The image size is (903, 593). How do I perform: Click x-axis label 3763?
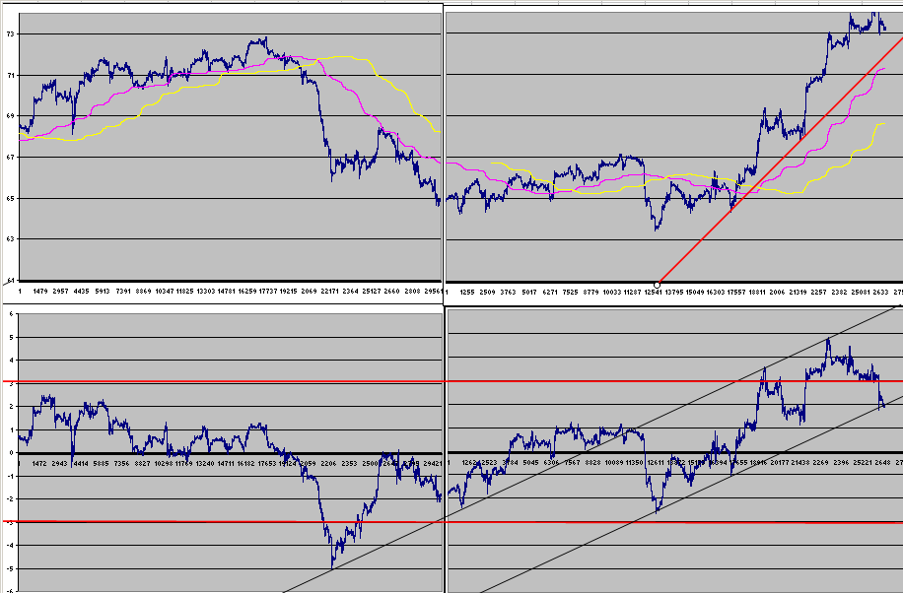point(508,293)
